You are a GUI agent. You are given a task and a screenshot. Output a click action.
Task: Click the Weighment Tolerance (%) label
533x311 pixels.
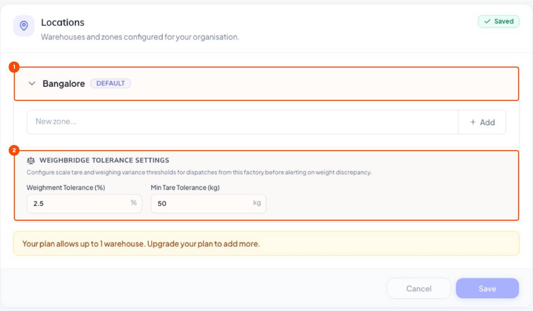click(x=66, y=187)
